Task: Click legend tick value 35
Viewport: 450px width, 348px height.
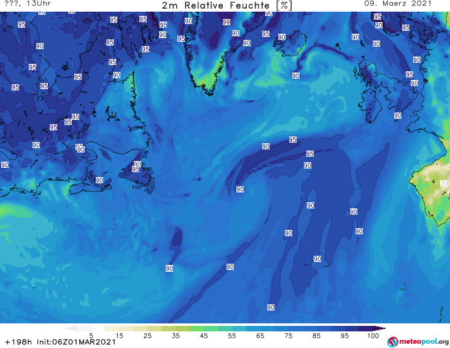Action: click(x=176, y=336)
